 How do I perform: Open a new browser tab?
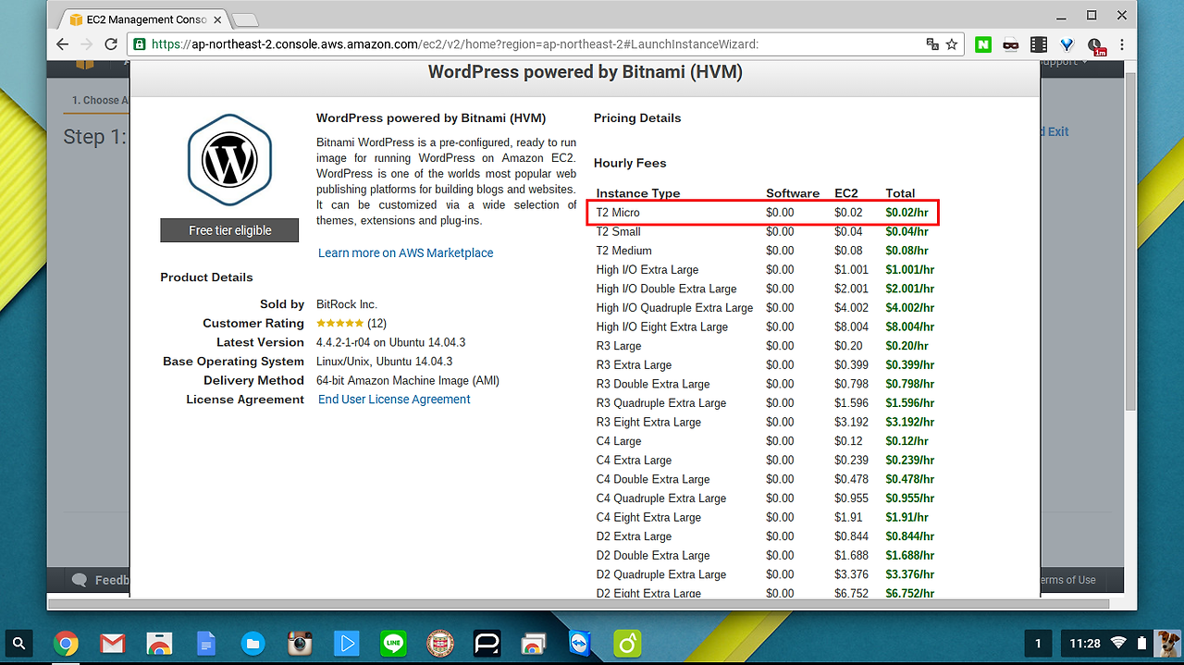pos(245,19)
